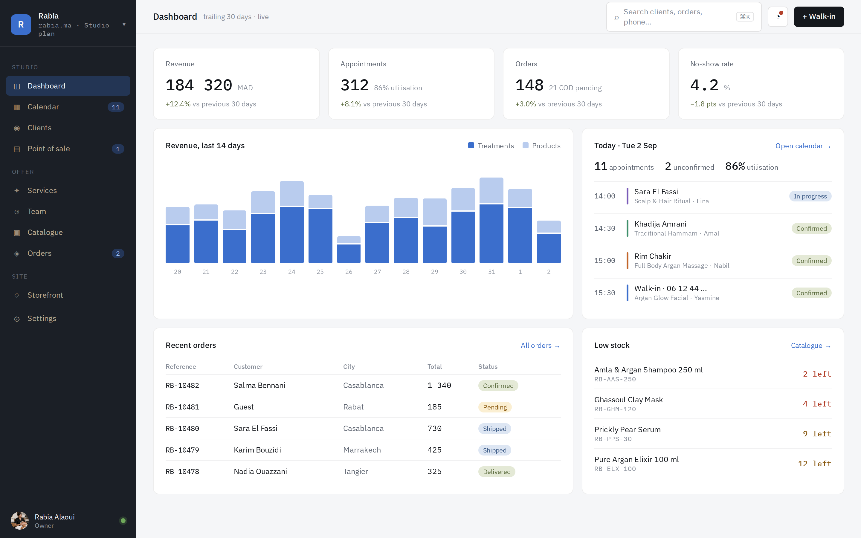The height and width of the screenshot is (538, 861).
Task: Click the green online status dot
Action: (123, 521)
